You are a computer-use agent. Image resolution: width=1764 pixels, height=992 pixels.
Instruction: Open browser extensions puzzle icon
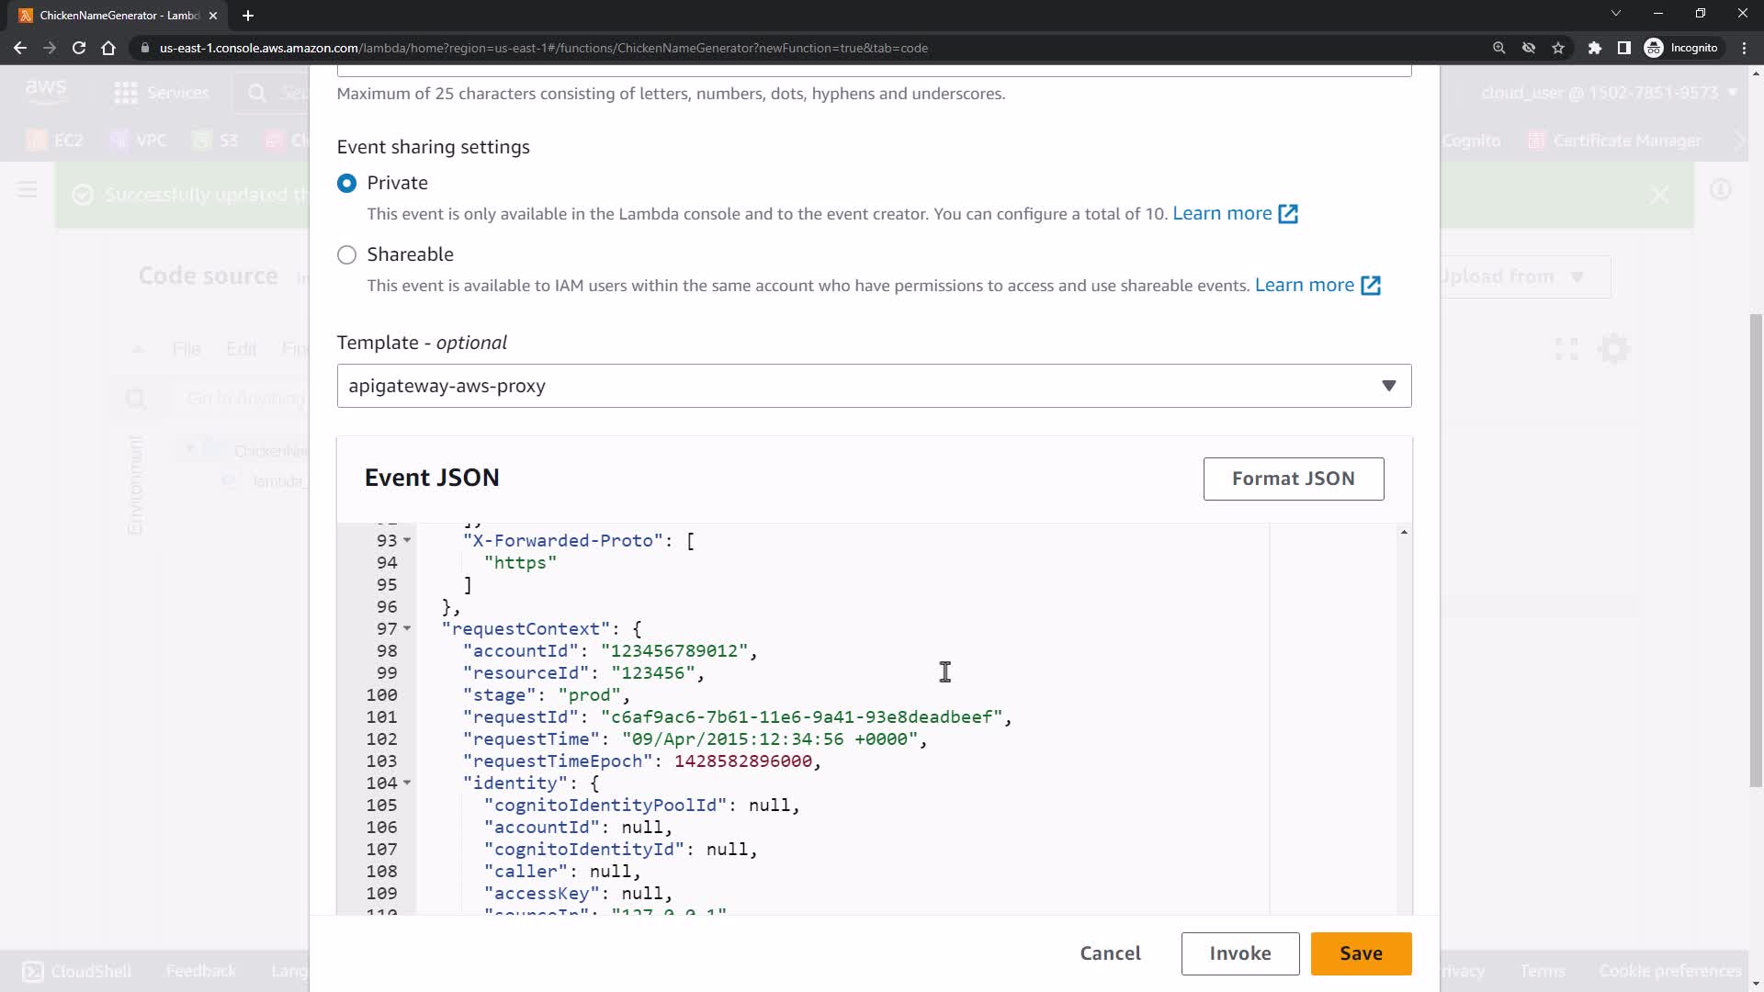[1595, 48]
